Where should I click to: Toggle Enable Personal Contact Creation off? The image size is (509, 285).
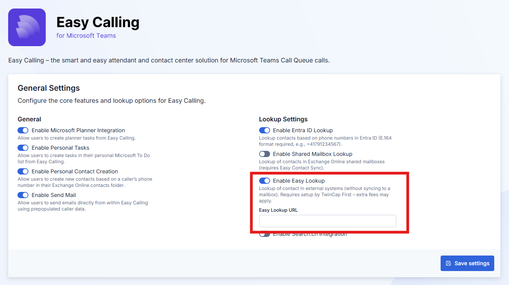click(23, 171)
